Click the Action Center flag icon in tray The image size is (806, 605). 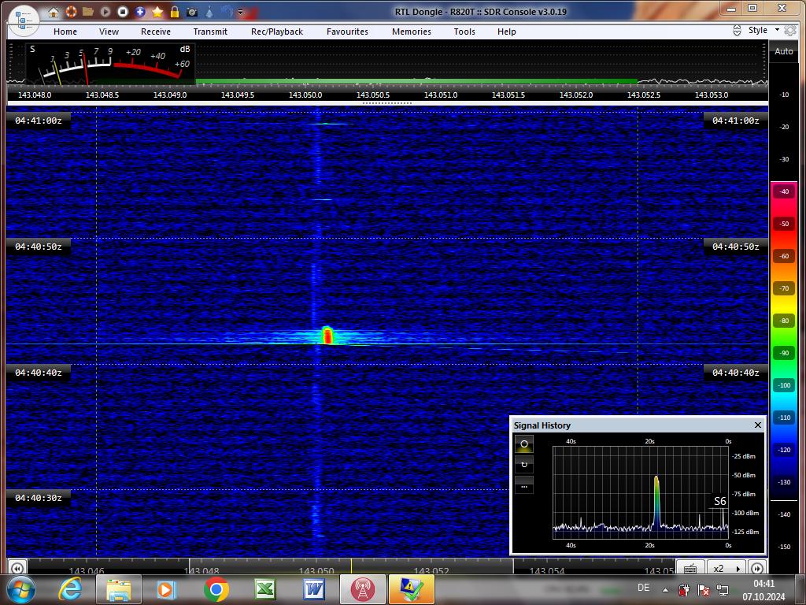(x=703, y=590)
